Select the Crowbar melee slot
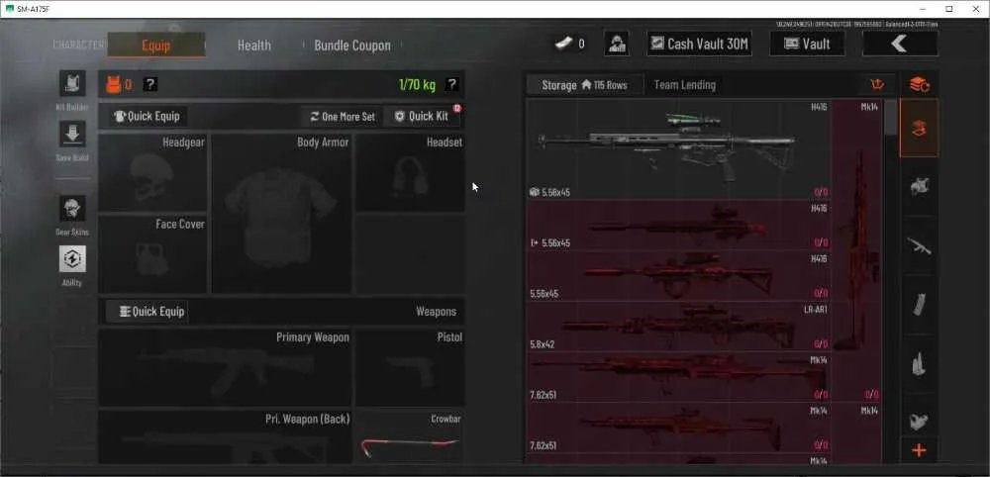The image size is (990, 477). click(x=410, y=437)
